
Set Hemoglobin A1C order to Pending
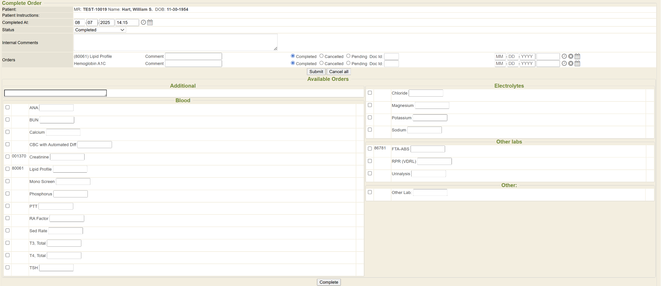coord(348,63)
